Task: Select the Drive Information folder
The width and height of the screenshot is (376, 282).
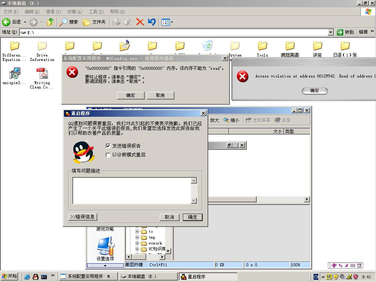Action: (42, 51)
